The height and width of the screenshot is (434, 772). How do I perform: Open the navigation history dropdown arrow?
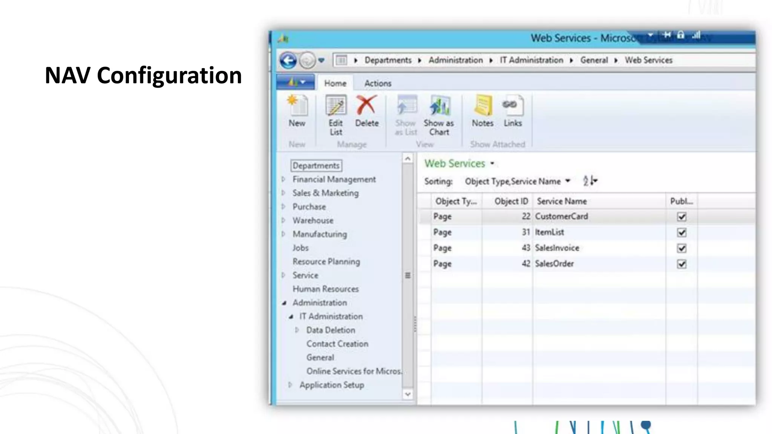click(321, 60)
